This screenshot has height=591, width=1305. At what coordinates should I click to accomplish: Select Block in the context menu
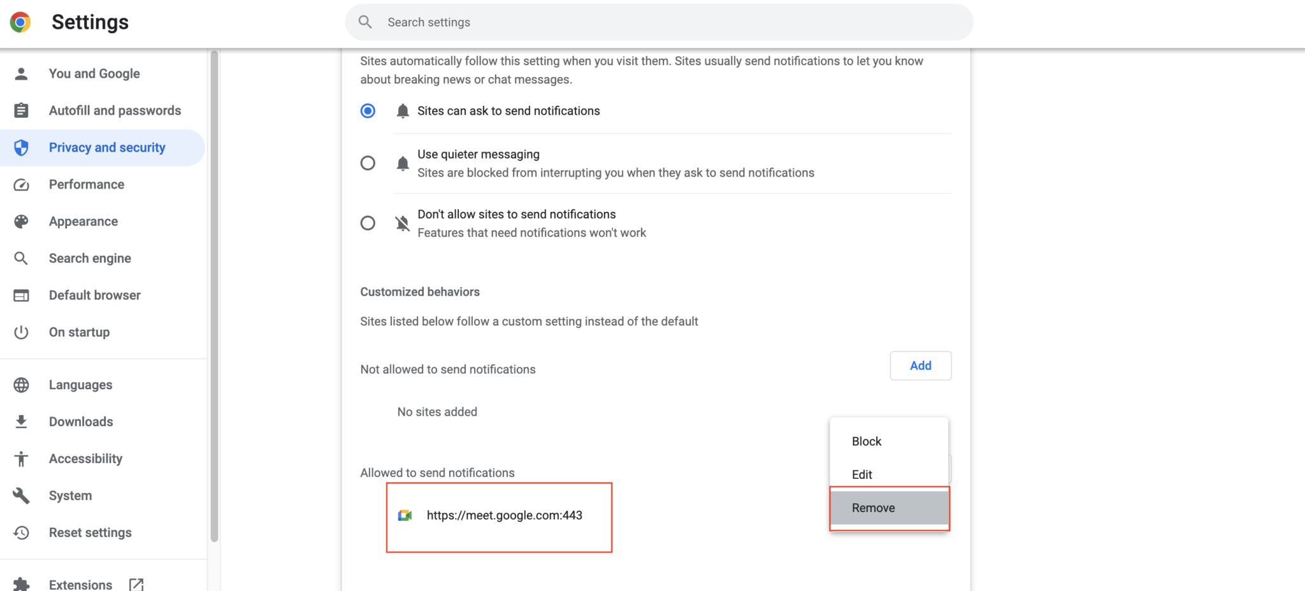pyautogui.click(x=866, y=441)
